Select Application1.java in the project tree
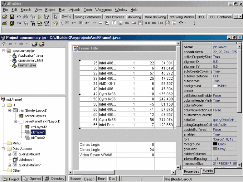The height and width of the screenshot is (182, 243). 30,55
